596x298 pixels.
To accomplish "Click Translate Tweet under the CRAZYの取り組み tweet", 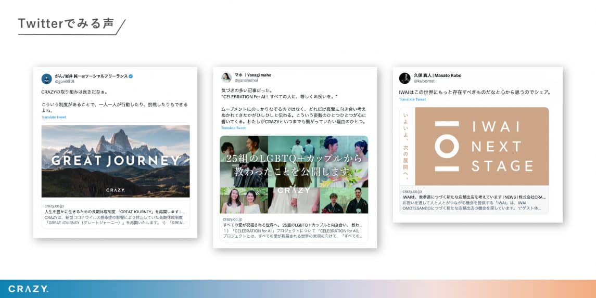I will 54,118.
